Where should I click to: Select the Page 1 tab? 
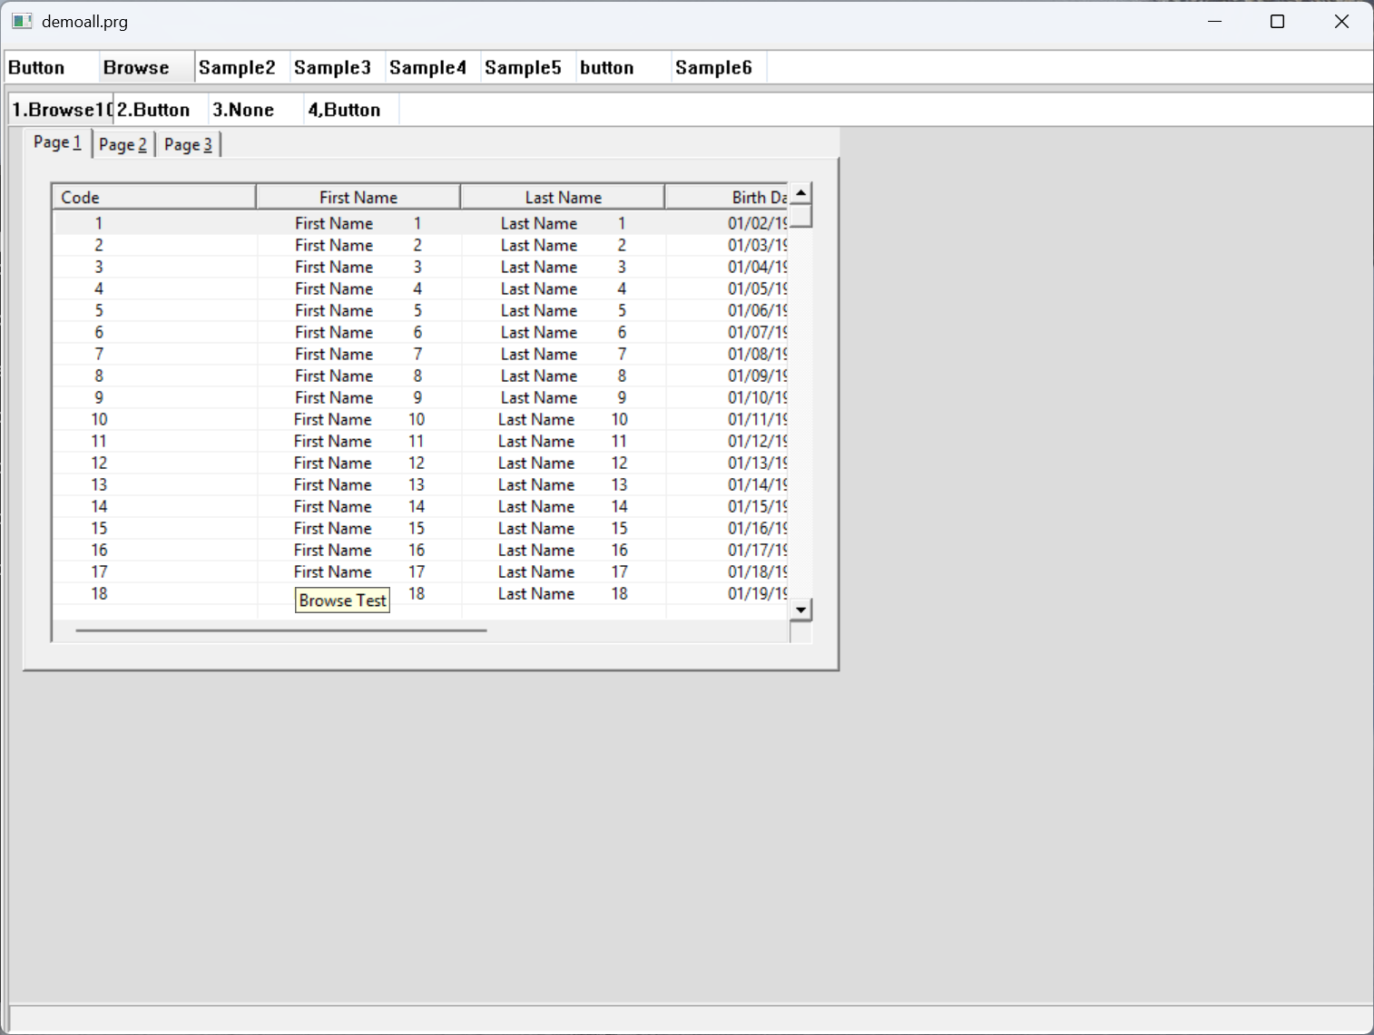click(x=57, y=142)
